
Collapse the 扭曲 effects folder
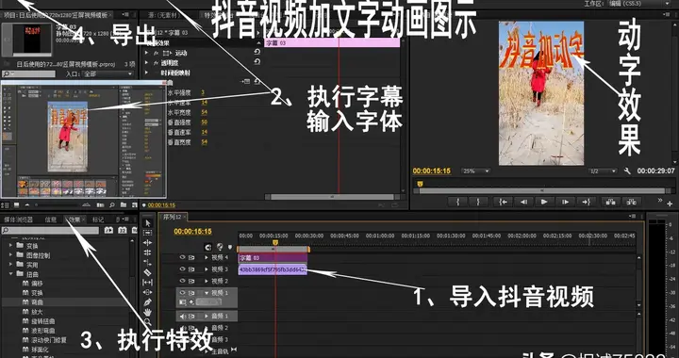tap(11, 274)
